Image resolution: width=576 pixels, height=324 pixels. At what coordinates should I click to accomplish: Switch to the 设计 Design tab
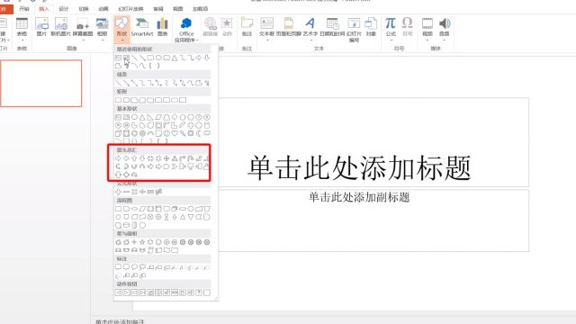click(64, 9)
